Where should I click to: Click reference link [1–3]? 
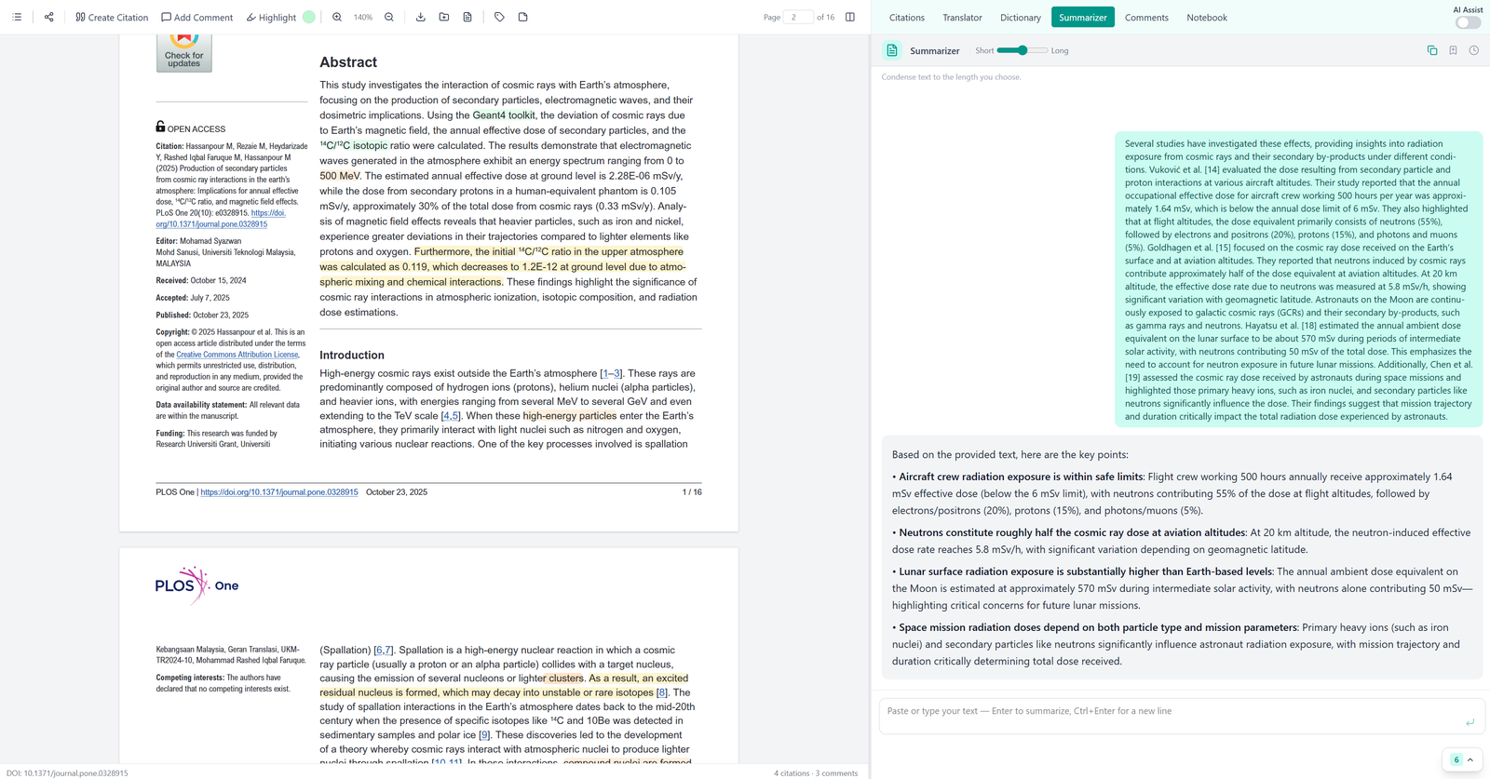click(612, 373)
